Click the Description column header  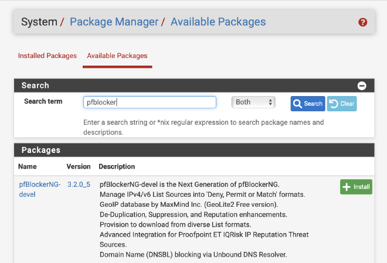pyautogui.click(x=117, y=166)
